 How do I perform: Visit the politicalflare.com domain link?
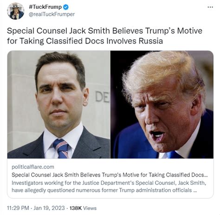pyautogui.click(x=33, y=167)
